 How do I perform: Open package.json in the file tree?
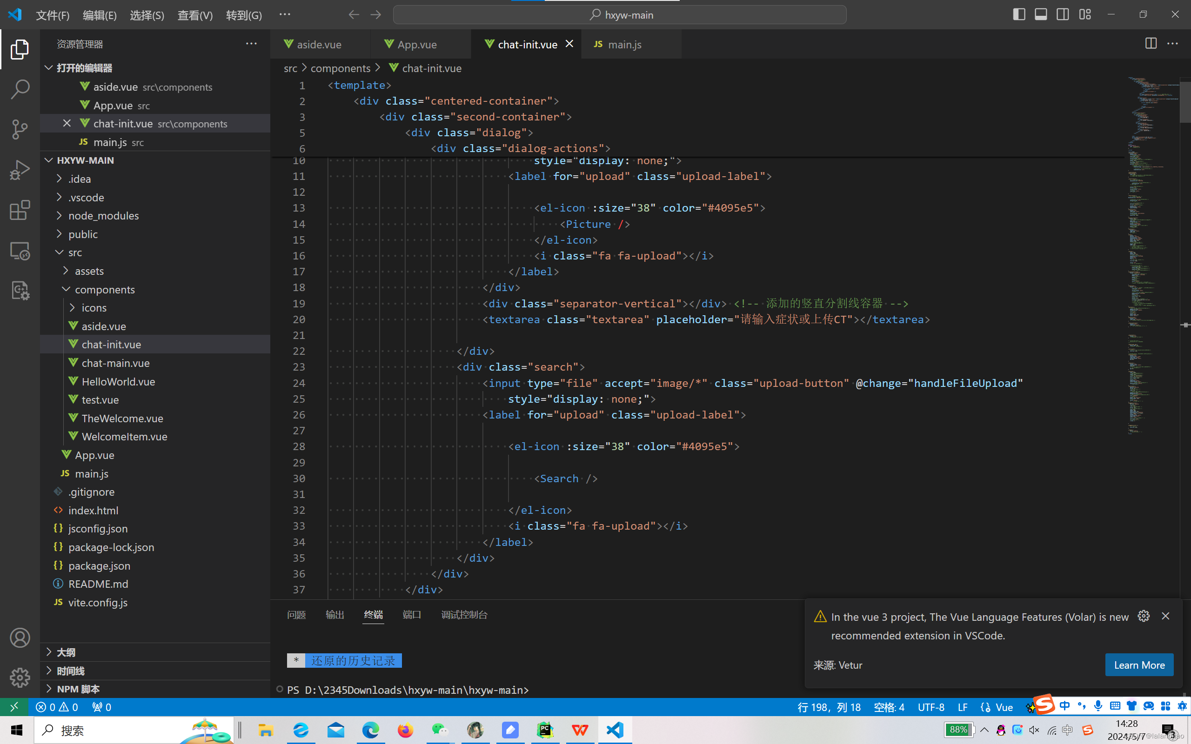tap(155, 565)
